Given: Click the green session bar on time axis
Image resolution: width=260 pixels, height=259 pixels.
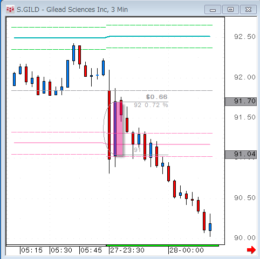Looking at the screenshot, I should [x=162, y=245].
